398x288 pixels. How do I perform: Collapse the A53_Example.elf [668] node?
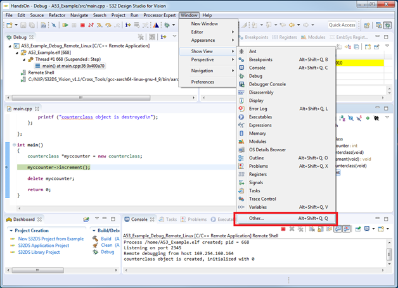17,53
